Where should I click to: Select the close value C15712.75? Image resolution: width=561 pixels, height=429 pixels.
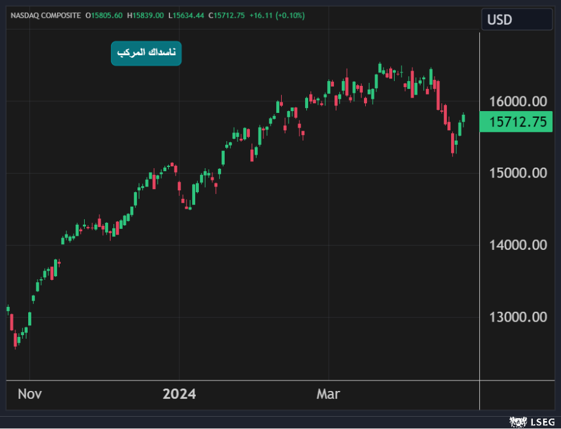click(x=227, y=15)
